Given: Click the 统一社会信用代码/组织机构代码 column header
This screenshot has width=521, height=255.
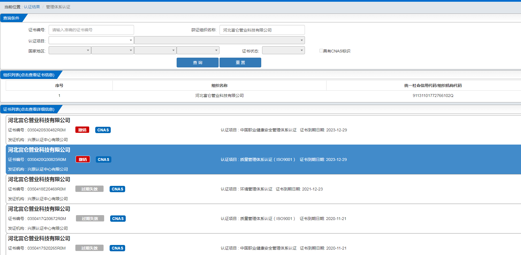Looking at the screenshot, I should (x=433, y=85).
